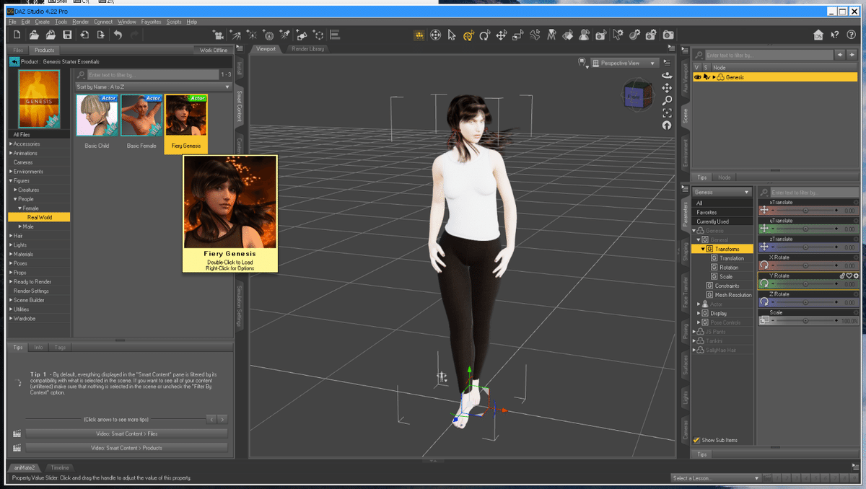Select the Basic Child thumbnail
866x489 pixels.
pos(97,115)
